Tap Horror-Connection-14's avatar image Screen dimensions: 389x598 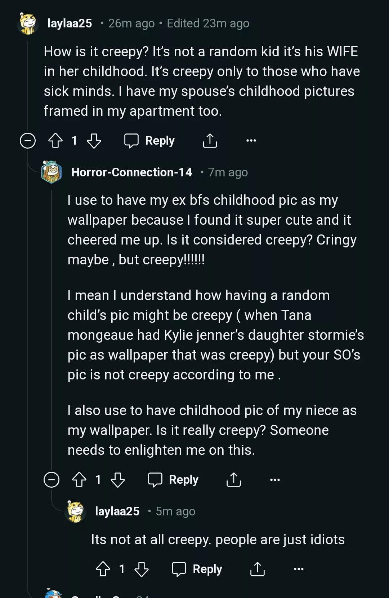52,172
